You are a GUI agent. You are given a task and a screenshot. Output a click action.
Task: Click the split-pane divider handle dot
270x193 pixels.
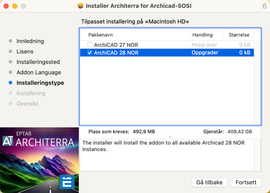tap(170, 137)
